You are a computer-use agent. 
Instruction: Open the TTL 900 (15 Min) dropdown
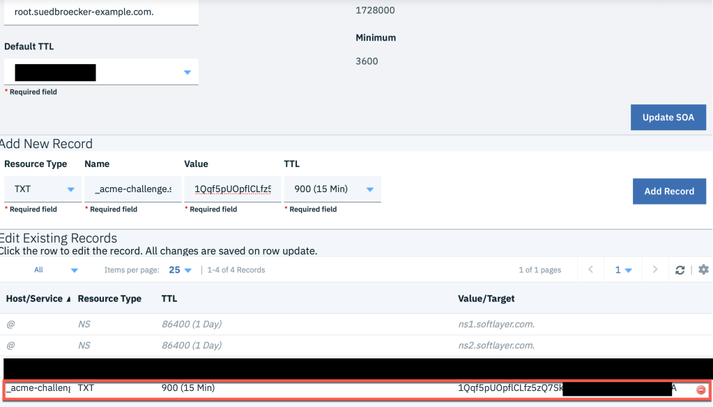click(369, 190)
